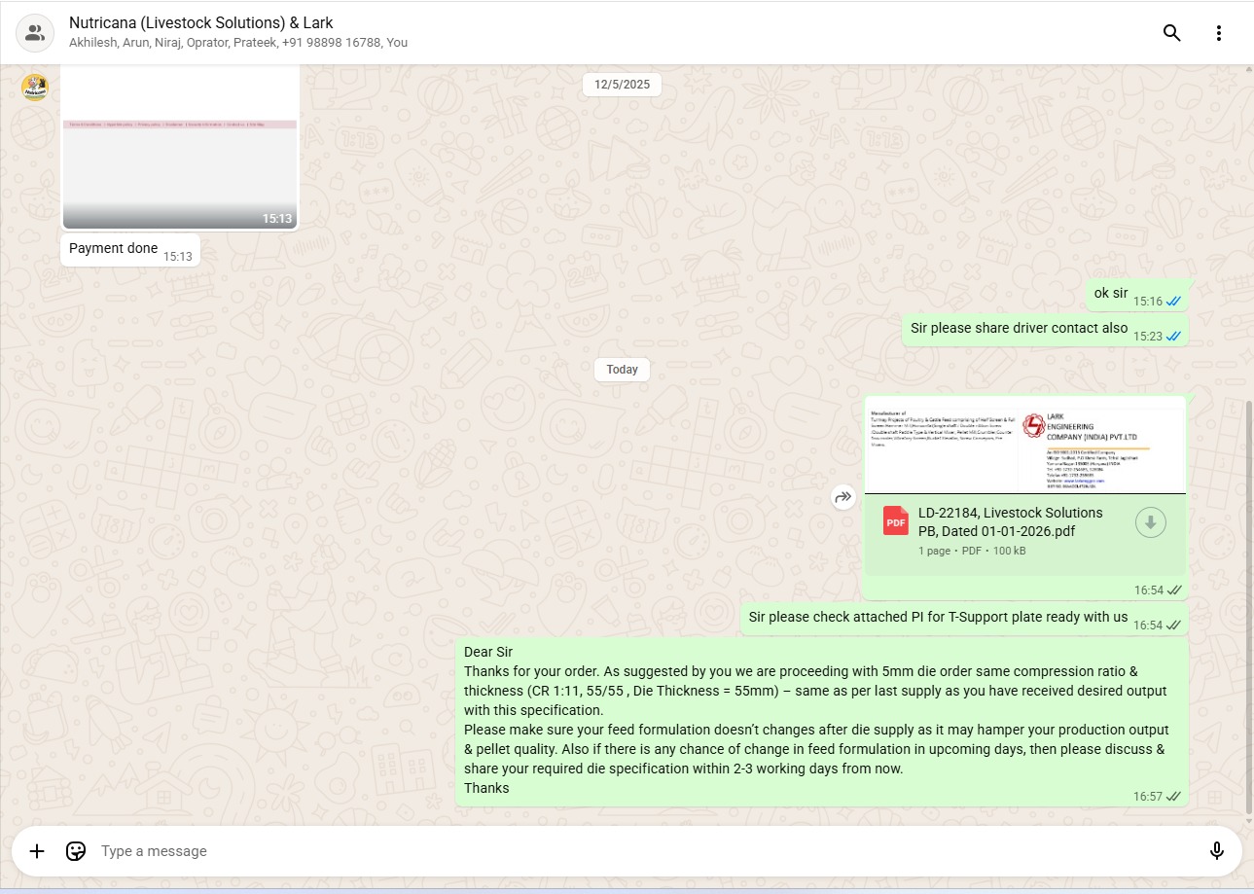Click the forward arrow beside PDF
The height and width of the screenshot is (894, 1254).
pyautogui.click(x=842, y=498)
